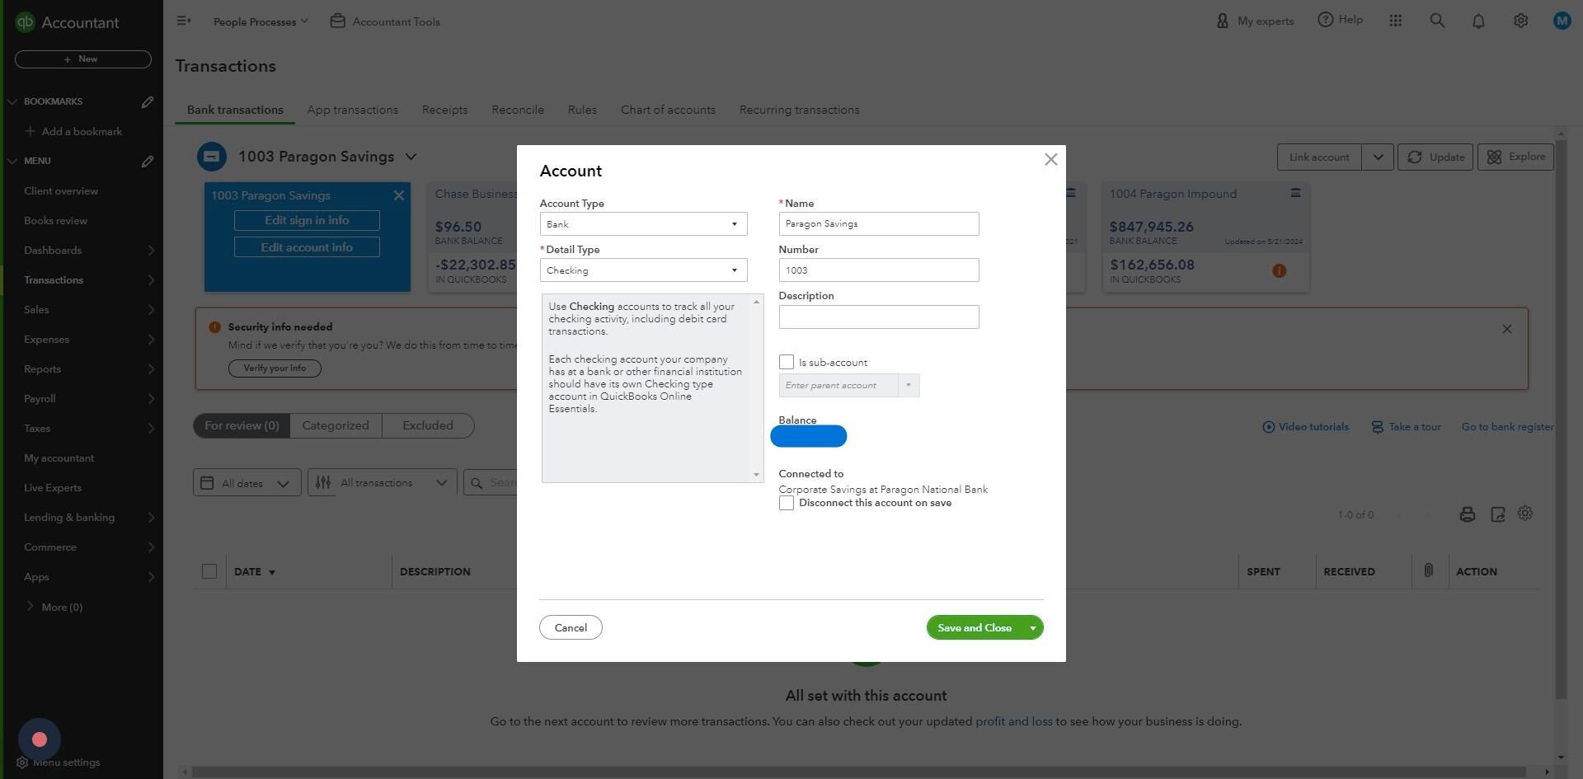Switch to the Recurring transactions tab
1583x779 pixels.
click(800, 110)
